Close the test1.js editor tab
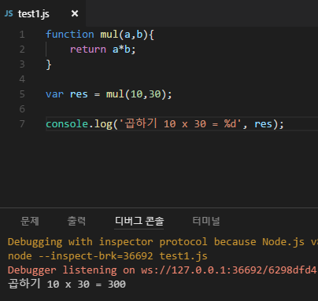 click(x=75, y=13)
